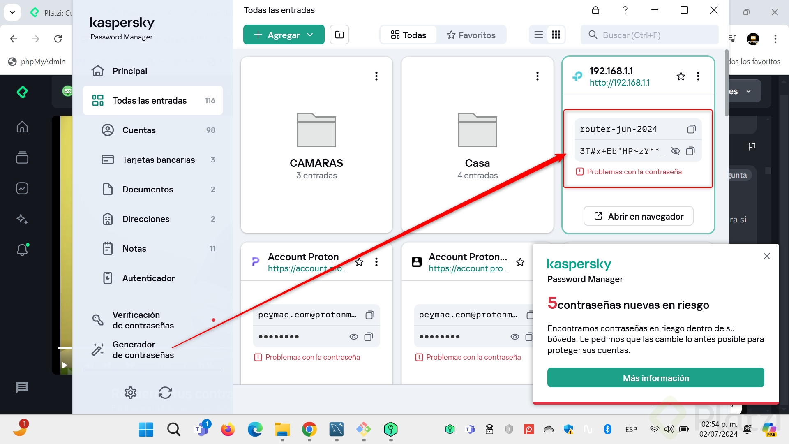Image resolution: width=789 pixels, height=444 pixels.
Task: Open the Casa folder
Action: coord(478,145)
